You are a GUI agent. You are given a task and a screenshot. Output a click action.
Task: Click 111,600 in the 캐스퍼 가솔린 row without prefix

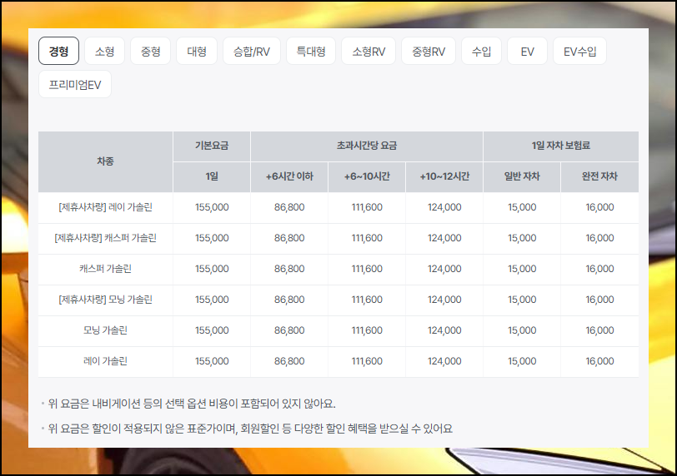367,269
